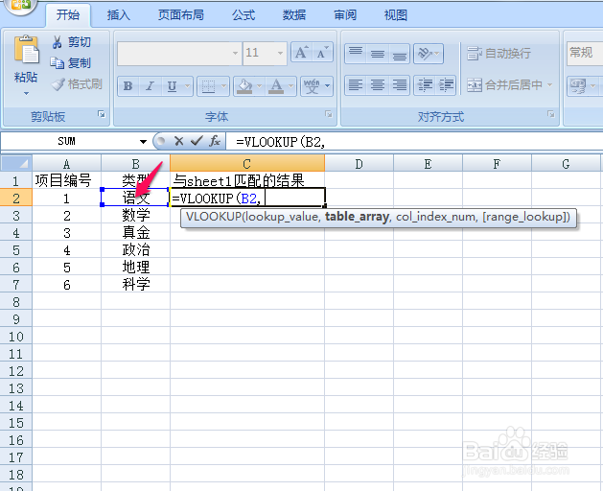
Task: Align text to middle of cell
Action: pos(378,54)
